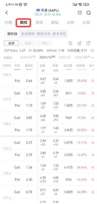Tap the refresh clock icon beside search

click(x=80, y=13)
